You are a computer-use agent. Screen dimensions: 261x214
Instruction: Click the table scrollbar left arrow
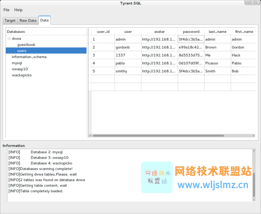(x=90, y=136)
